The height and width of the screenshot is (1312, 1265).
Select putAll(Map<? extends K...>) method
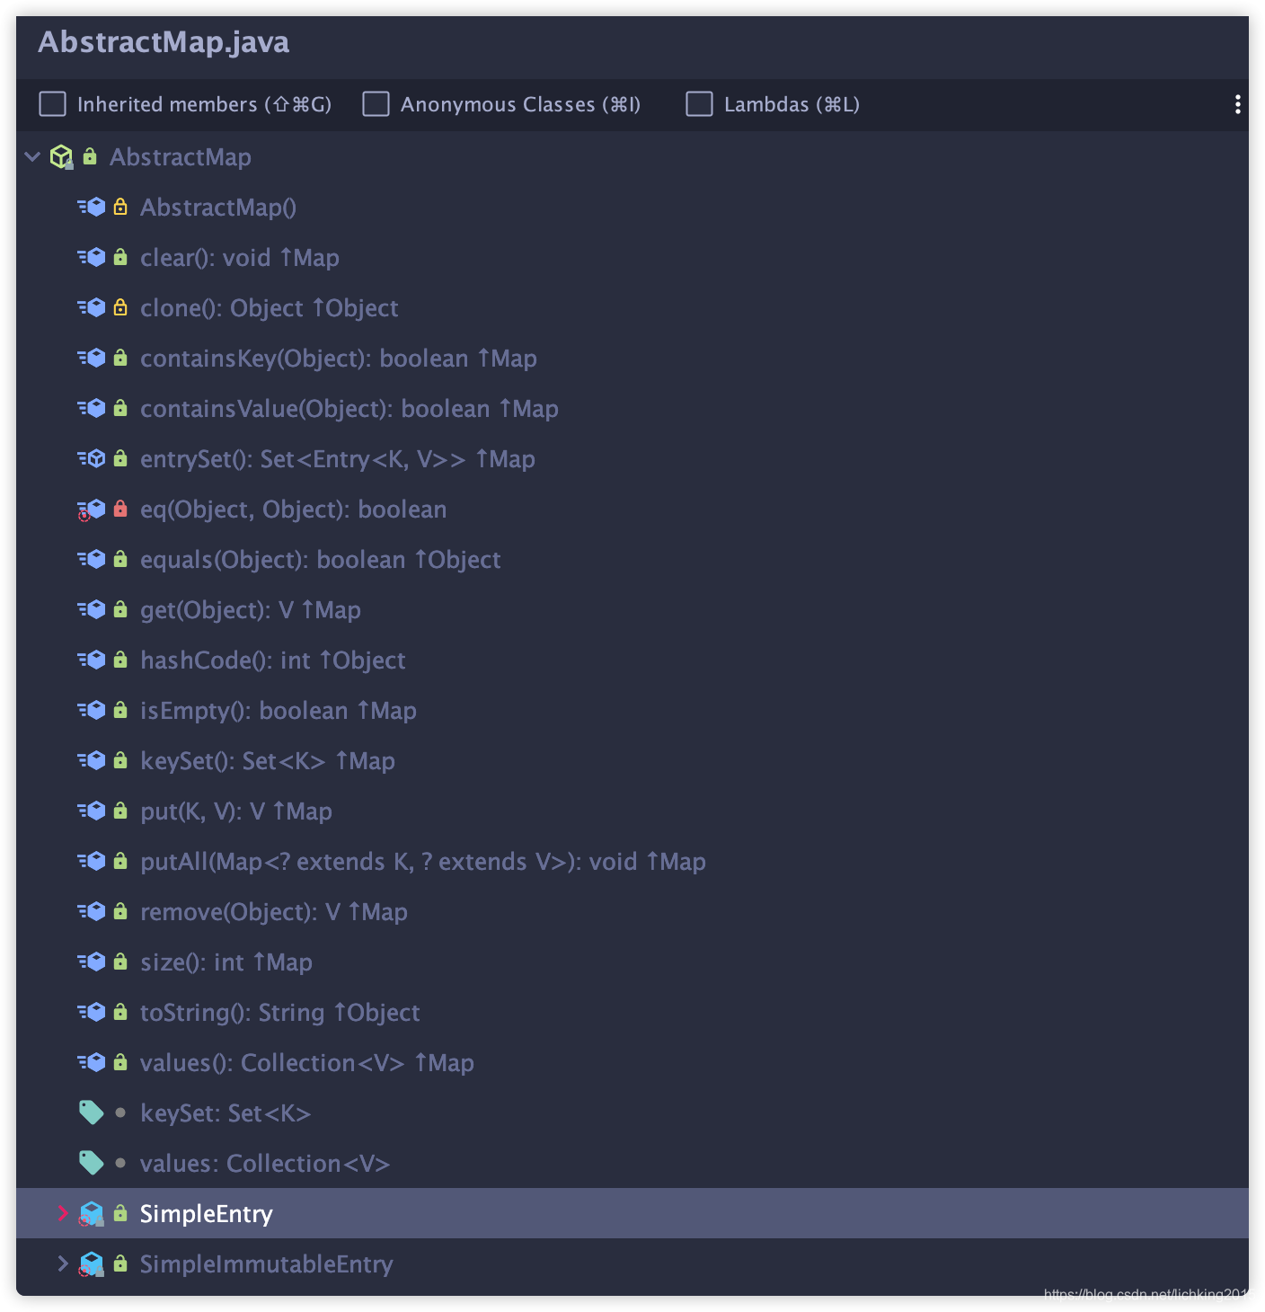[x=423, y=862]
